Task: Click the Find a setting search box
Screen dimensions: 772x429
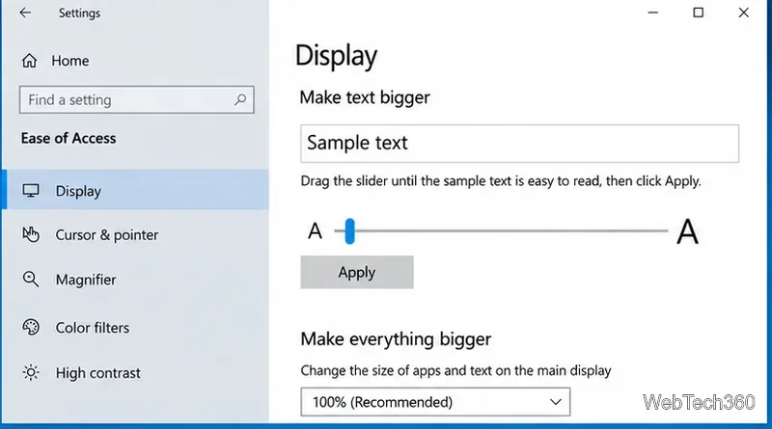Action: [x=137, y=100]
